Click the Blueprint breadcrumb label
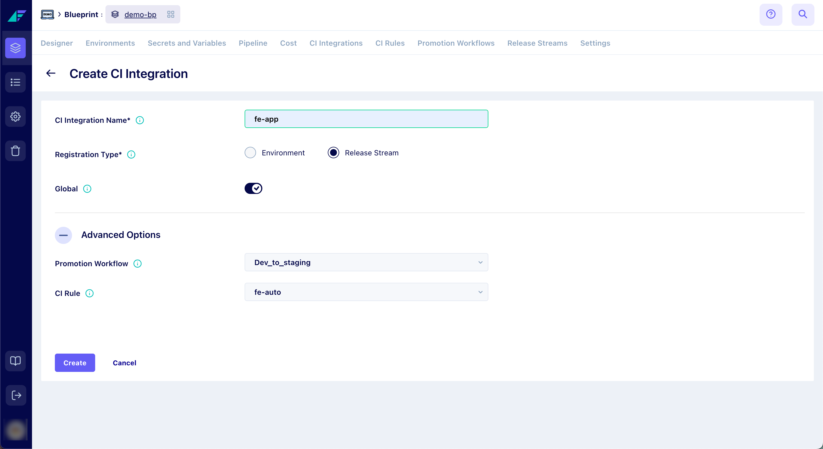The image size is (823, 449). [x=81, y=14]
